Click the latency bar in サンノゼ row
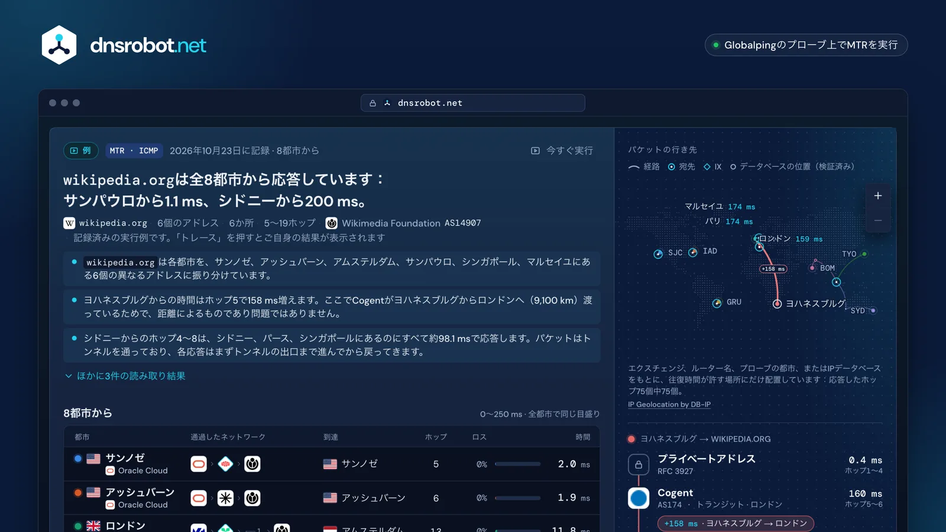 [x=518, y=464]
